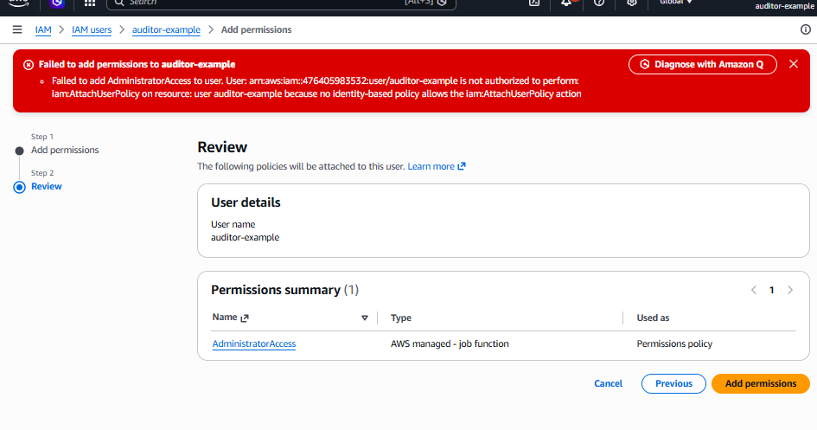
Task: Select Step 2 Review radio indicator
Action: pyautogui.click(x=19, y=187)
